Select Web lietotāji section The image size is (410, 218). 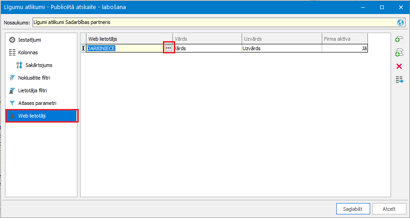(41, 116)
